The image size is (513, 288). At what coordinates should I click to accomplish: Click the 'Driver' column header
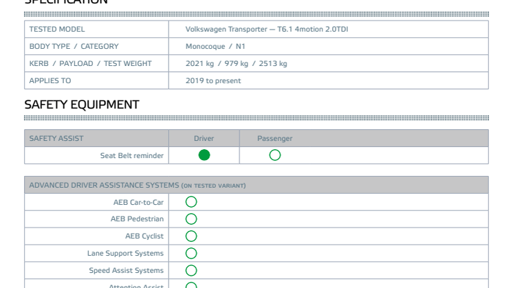click(x=204, y=138)
